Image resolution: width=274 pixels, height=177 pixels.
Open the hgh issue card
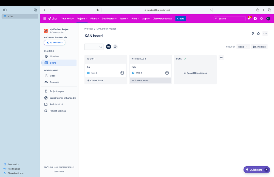[x=151, y=70]
